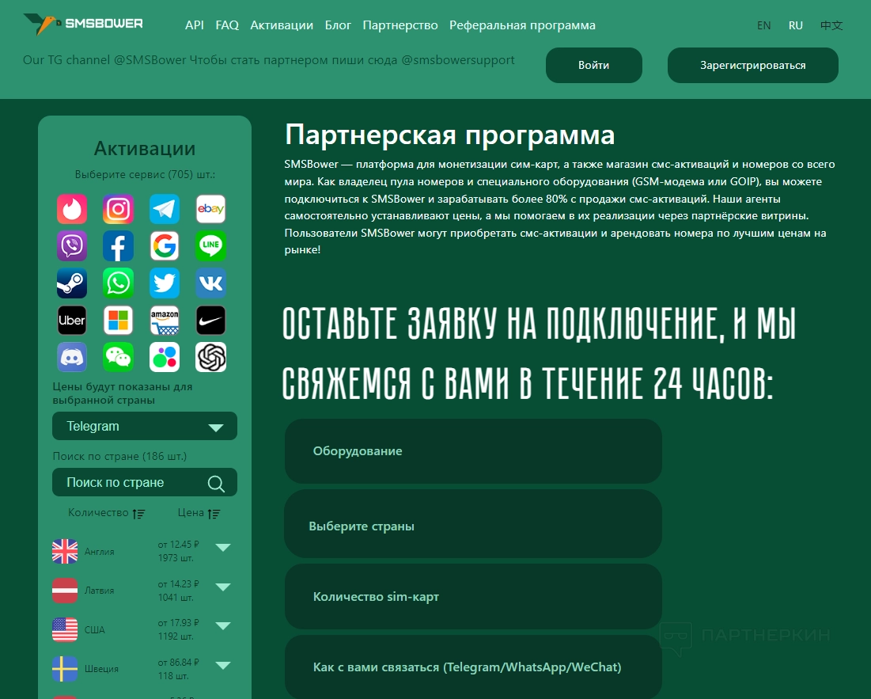Select the Amazon service icon

[x=165, y=320]
